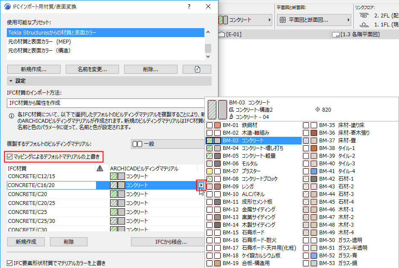Select preset 元の材質と表面カラー (構造)
Screen dimensions: 399x268
(105, 51)
